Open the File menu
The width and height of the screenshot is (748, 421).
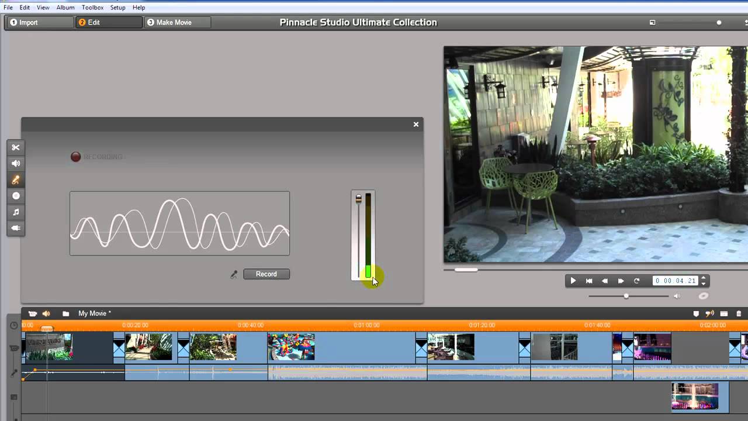click(x=8, y=8)
